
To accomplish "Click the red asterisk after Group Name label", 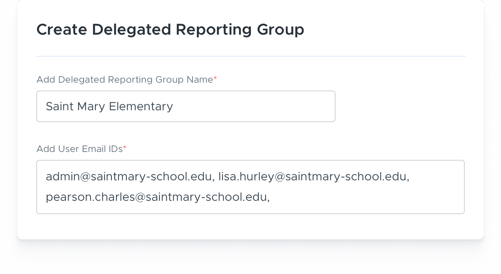I will point(215,80).
